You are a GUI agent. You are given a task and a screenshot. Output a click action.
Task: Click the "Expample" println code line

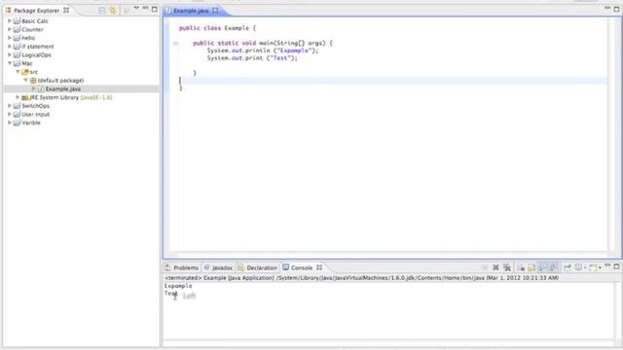click(x=263, y=51)
